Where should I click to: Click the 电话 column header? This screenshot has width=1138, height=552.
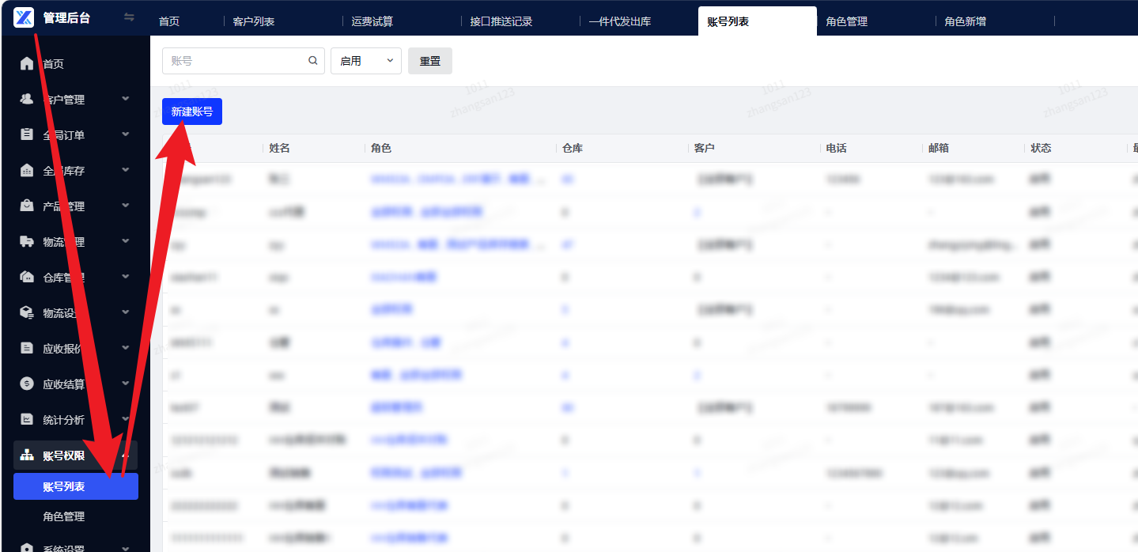pos(837,148)
